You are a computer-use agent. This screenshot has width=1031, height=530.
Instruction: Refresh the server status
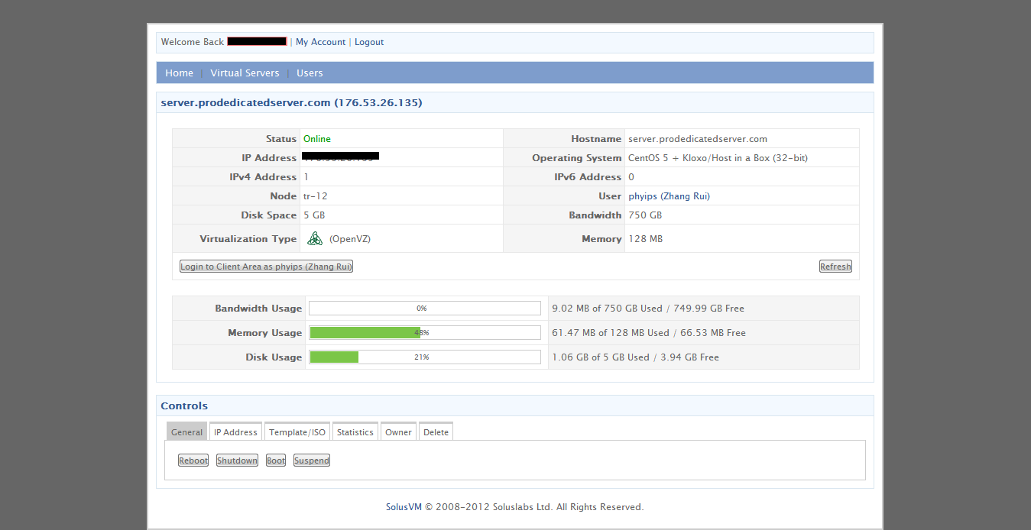[835, 267]
